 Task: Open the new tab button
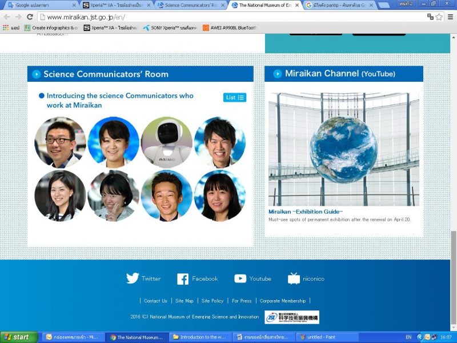pos(384,5)
